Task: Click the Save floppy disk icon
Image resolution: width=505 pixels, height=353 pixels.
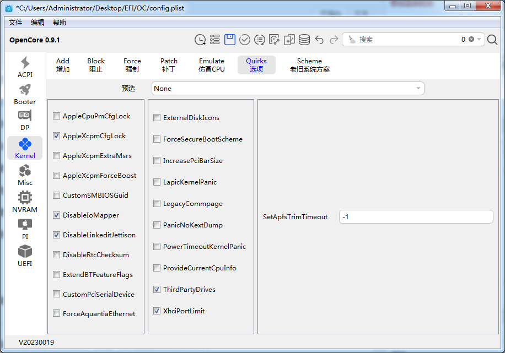Action: (230, 40)
